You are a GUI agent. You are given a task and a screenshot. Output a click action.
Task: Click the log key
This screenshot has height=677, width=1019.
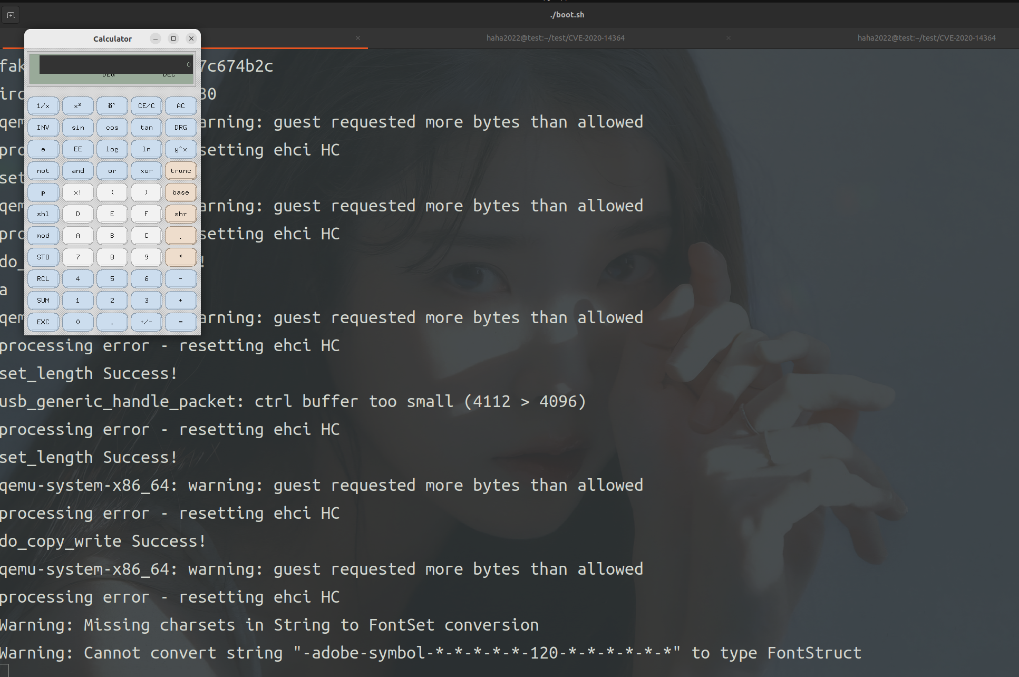(112, 149)
